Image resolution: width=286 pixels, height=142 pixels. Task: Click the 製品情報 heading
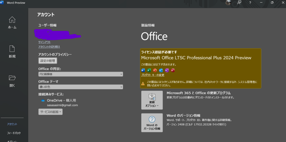(x=148, y=25)
